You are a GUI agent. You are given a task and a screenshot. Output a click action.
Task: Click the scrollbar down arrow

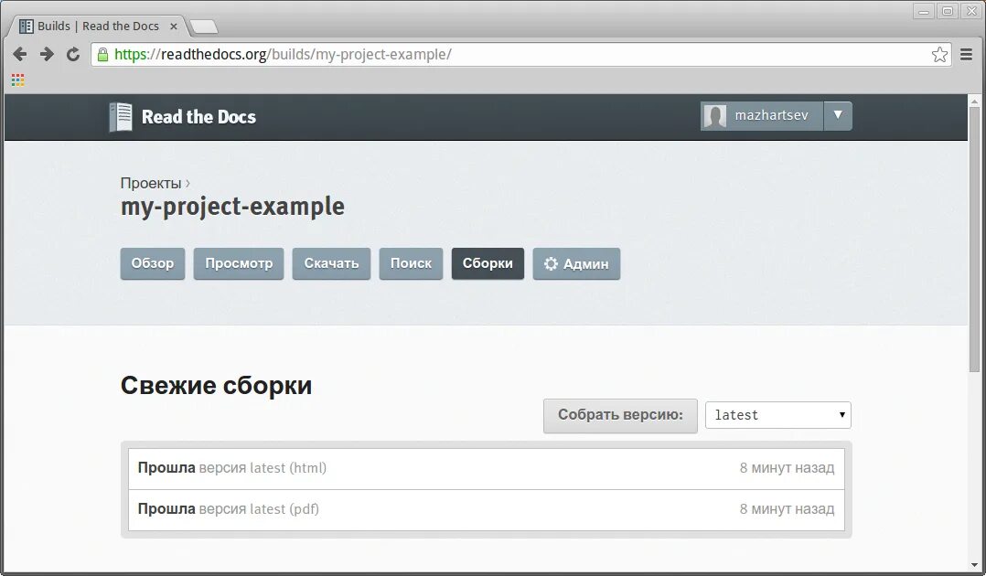click(x=975, y=565)
